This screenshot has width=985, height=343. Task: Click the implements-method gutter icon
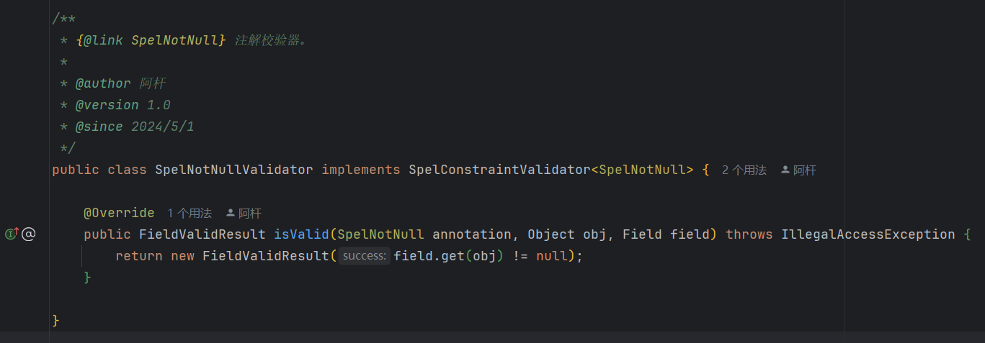pyautogui.click(x=12, y=234)
